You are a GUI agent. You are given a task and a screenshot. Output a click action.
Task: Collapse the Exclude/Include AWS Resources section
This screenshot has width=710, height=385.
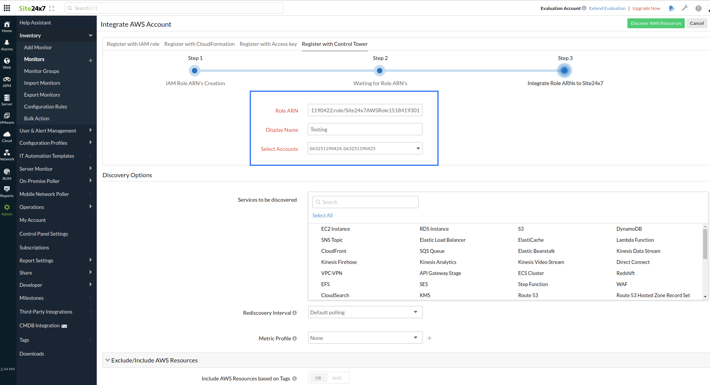click(108, 360)
